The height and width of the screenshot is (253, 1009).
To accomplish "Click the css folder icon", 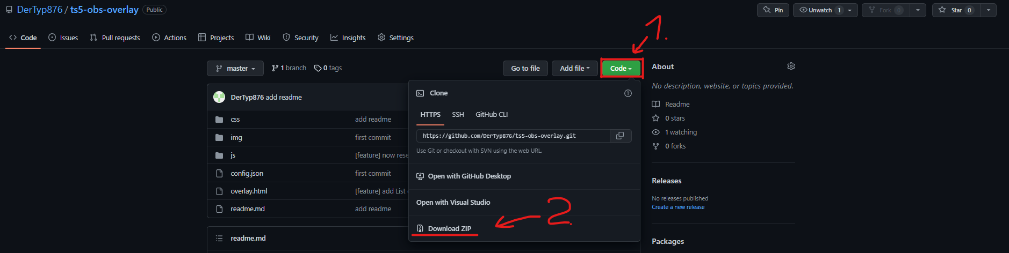I will coord(219,120).
